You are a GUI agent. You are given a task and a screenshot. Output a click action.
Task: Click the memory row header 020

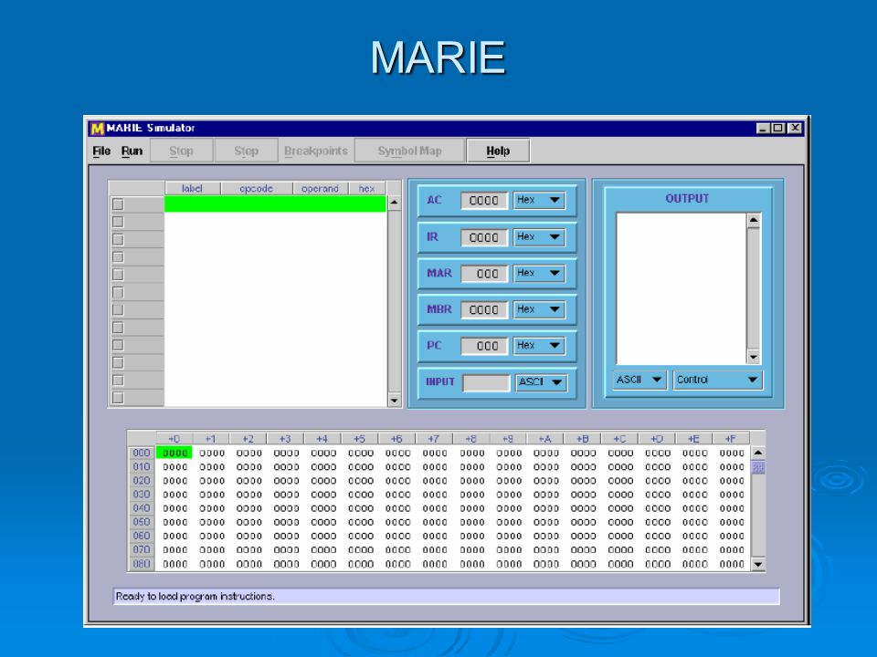click(142, 481)
